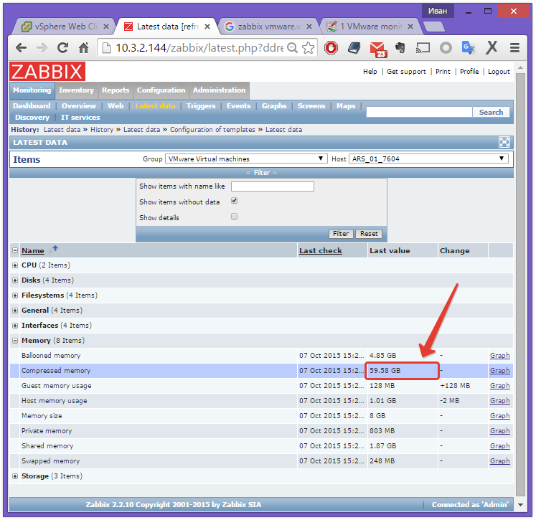Open the Evernote elephant extension icon
Viewport: 536px width, 520px height.
(x=400, y=48)
